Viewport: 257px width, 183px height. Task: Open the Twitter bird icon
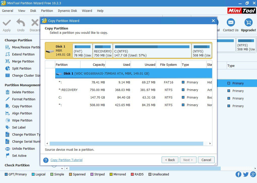(x=246, y=174)
